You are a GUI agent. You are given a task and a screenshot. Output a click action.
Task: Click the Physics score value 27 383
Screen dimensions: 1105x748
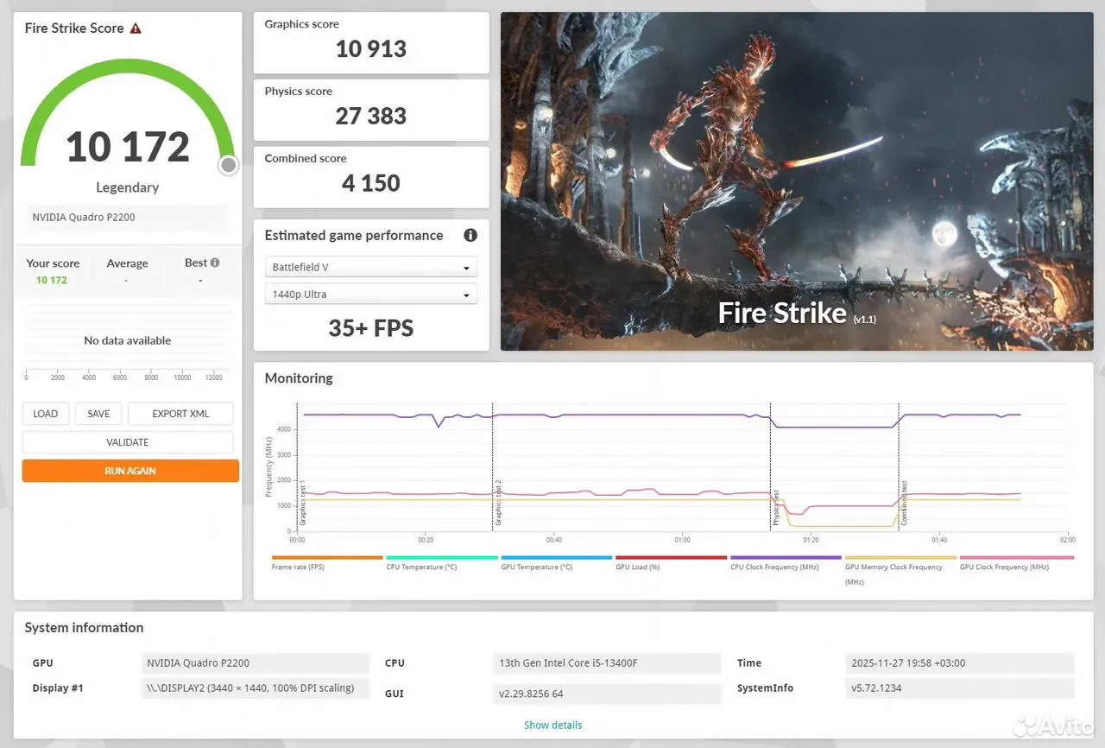[x=371, y=116]
